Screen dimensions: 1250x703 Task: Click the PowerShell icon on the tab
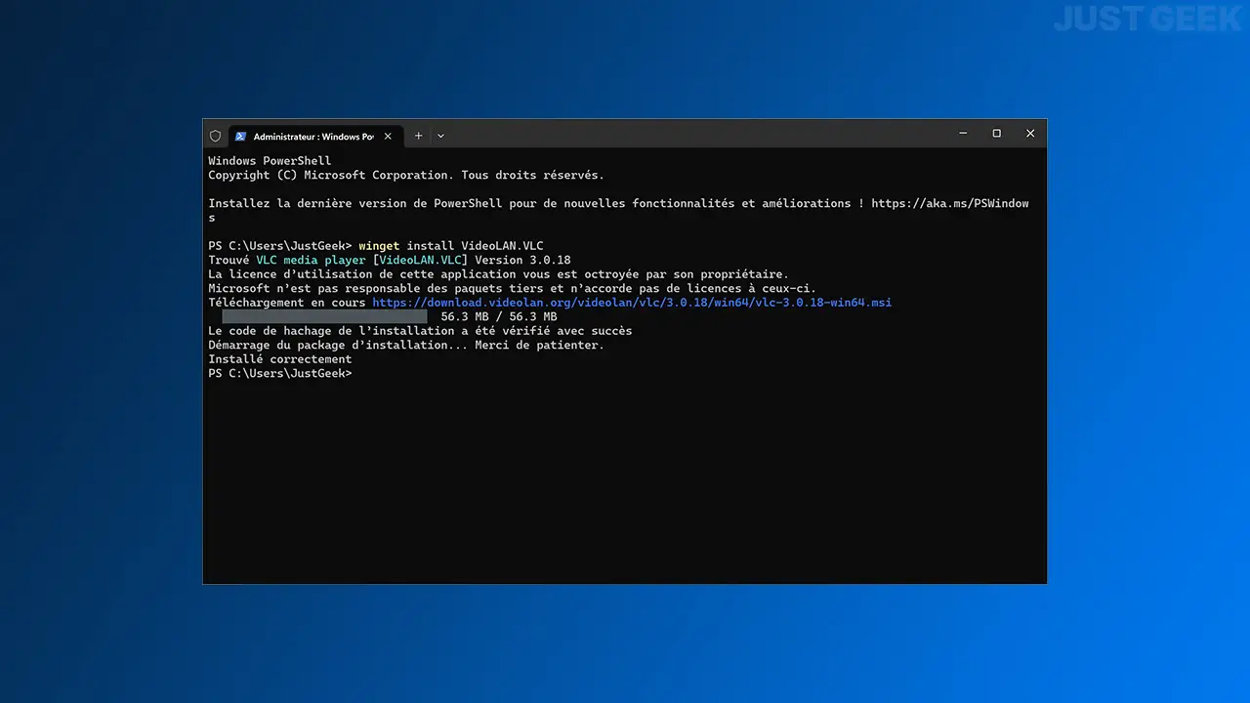pyautogui.click(x=240, y=136)
